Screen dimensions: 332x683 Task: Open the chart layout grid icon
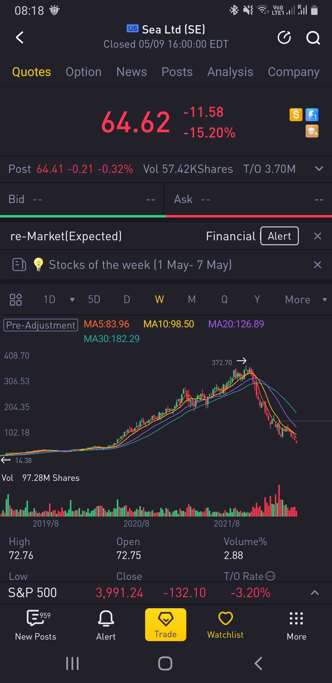click(16, 299)
